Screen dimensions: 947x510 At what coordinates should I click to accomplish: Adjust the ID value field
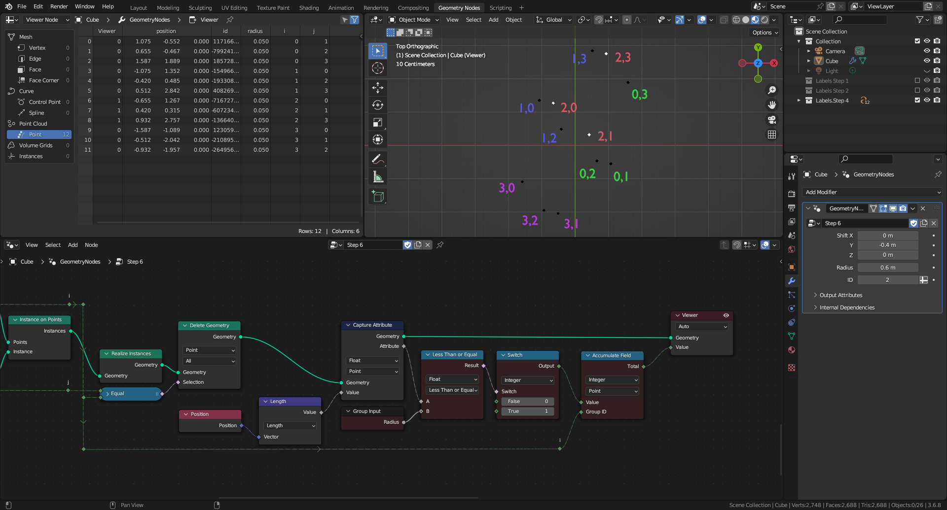pos(888,280)
